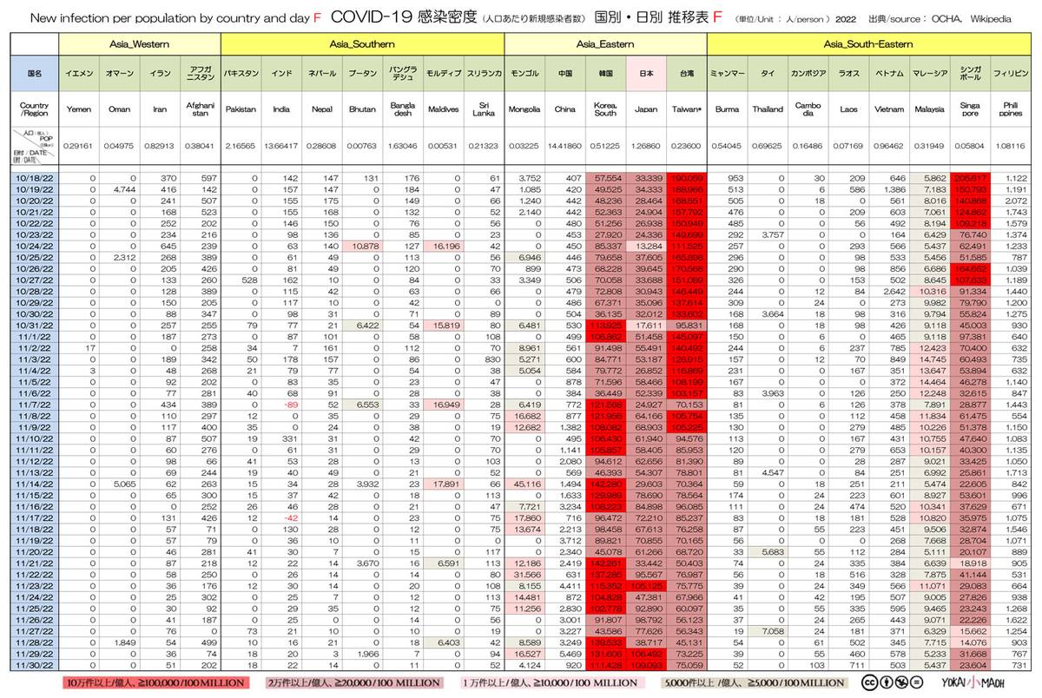Click the Pakistan column header
The width and height of the screenshot is (1042, 698).
tap(241, 110)
